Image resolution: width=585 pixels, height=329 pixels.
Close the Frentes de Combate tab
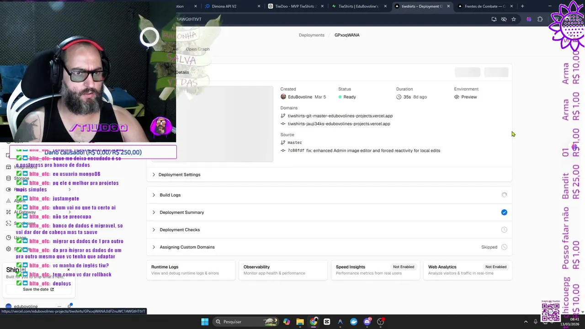click(x=511, y=6)
